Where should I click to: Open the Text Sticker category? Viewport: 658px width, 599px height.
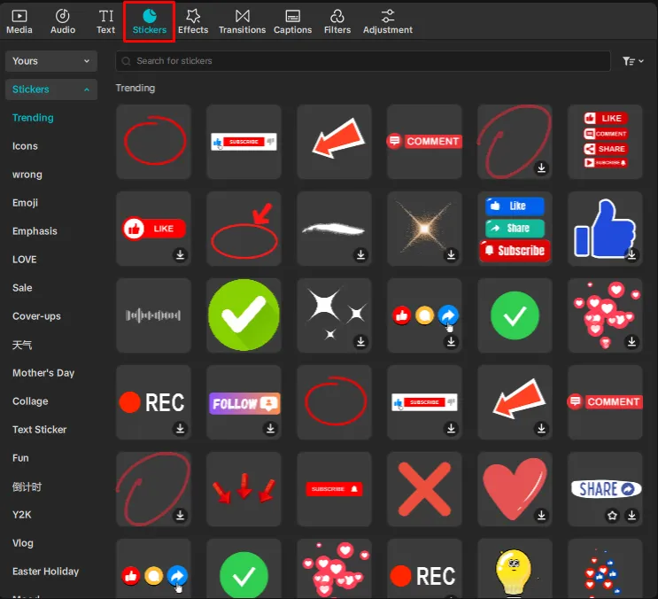click(x=39, y=430)
